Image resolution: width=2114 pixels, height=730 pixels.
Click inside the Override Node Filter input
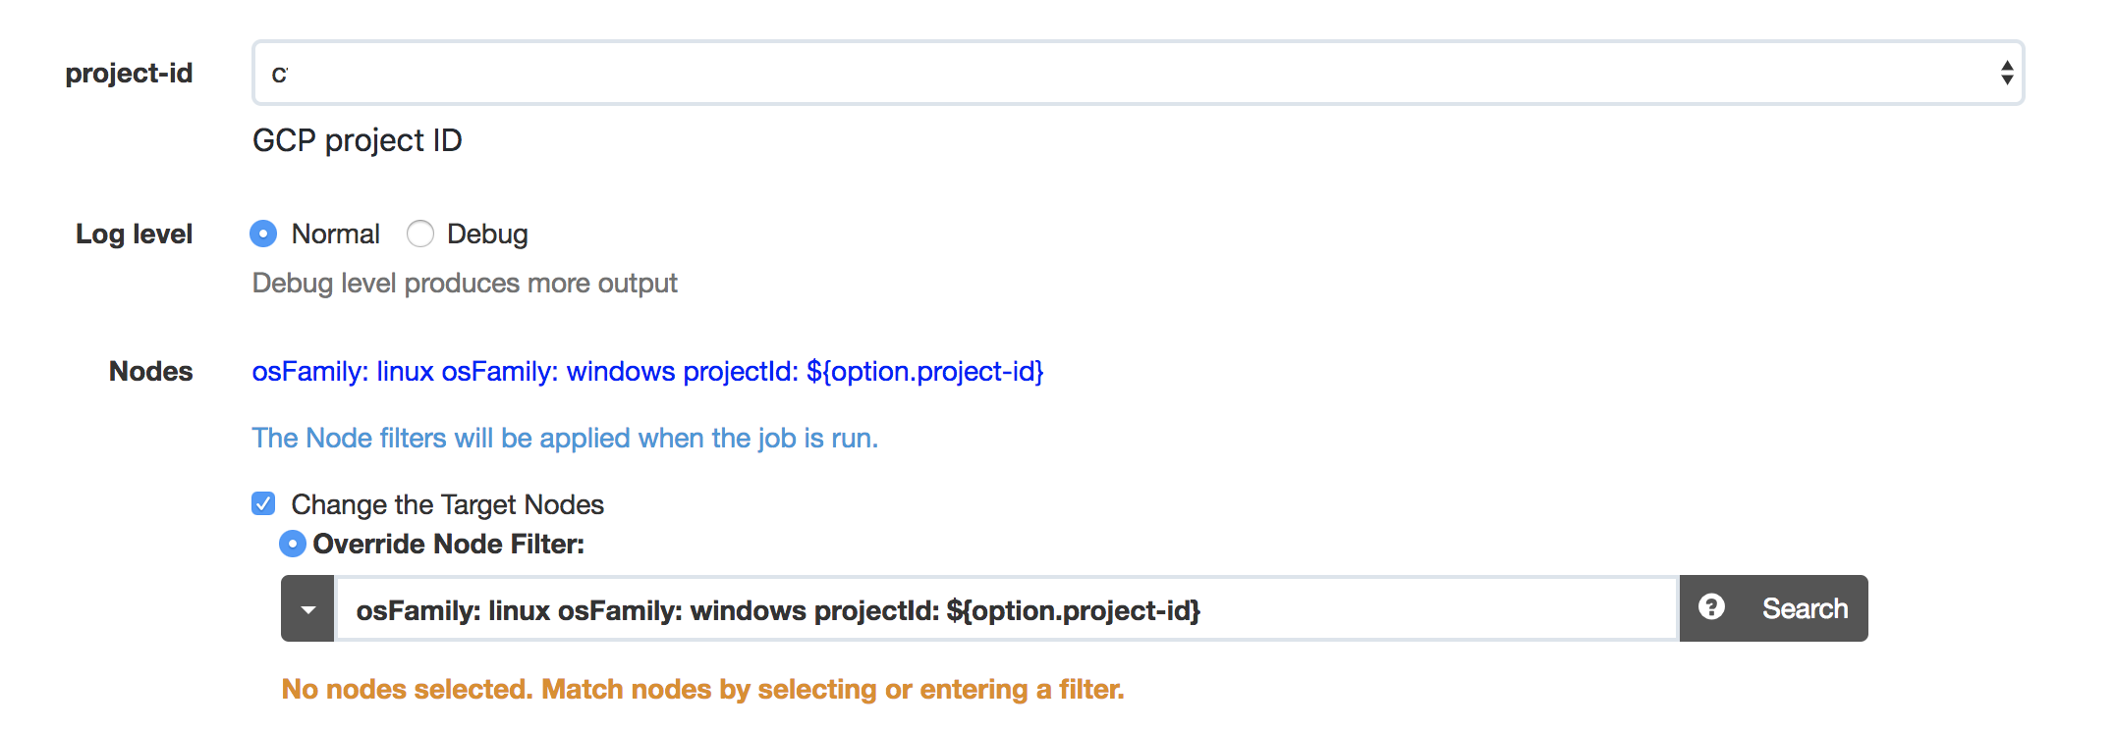[x=982, y=608]
